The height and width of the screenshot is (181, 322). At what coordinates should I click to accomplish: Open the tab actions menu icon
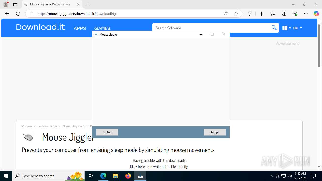click(x=15, y=4)
